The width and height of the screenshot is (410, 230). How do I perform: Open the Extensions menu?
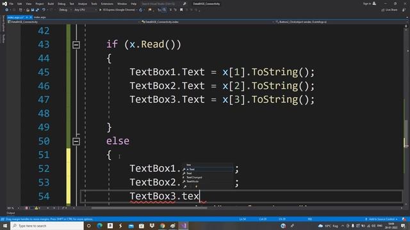click(107, 4)
